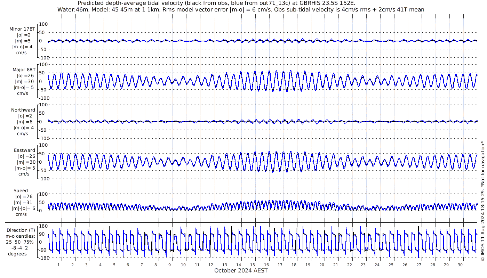The height and width of the screenshot is (278, 487).
Task: Click day tick '17' on the date axis
Action: tap(280, 265)
